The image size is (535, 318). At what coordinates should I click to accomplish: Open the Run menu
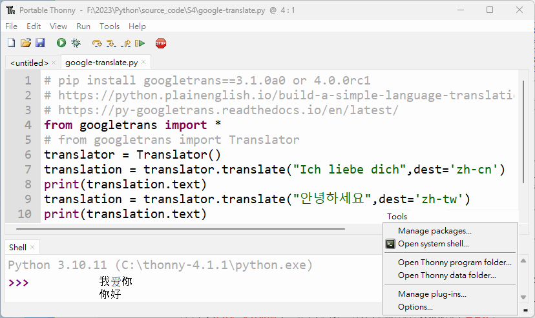(x=83, y=26)
